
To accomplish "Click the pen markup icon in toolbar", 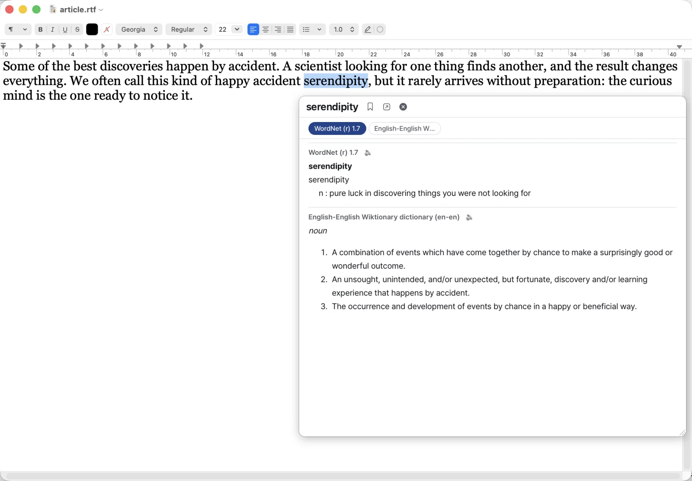I will (x=368, y=29).
